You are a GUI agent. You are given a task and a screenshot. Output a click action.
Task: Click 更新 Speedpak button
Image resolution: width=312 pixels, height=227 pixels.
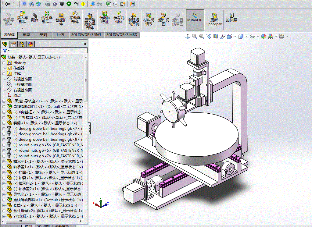click(214, 20)
